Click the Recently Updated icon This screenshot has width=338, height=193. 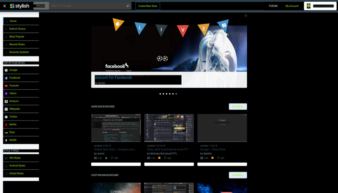point(6,52)
